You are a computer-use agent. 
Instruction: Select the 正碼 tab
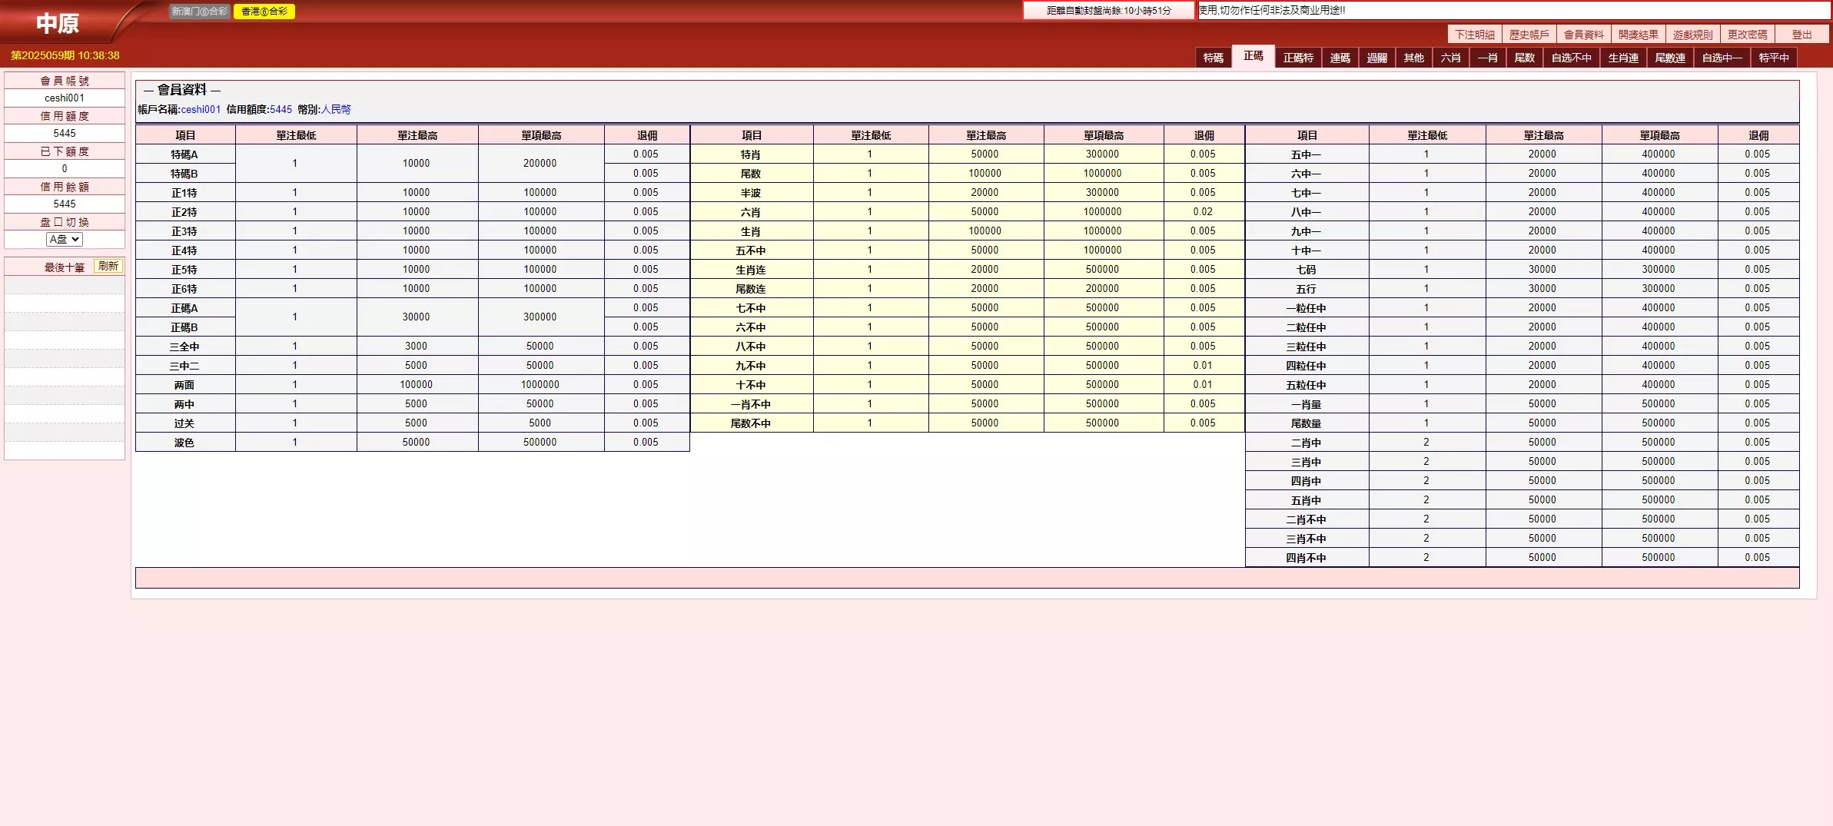[1253, 56]
